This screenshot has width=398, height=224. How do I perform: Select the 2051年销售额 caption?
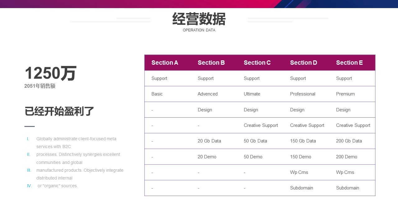40,86
